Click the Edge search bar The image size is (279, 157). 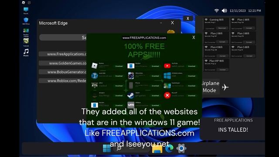point(63,38)
